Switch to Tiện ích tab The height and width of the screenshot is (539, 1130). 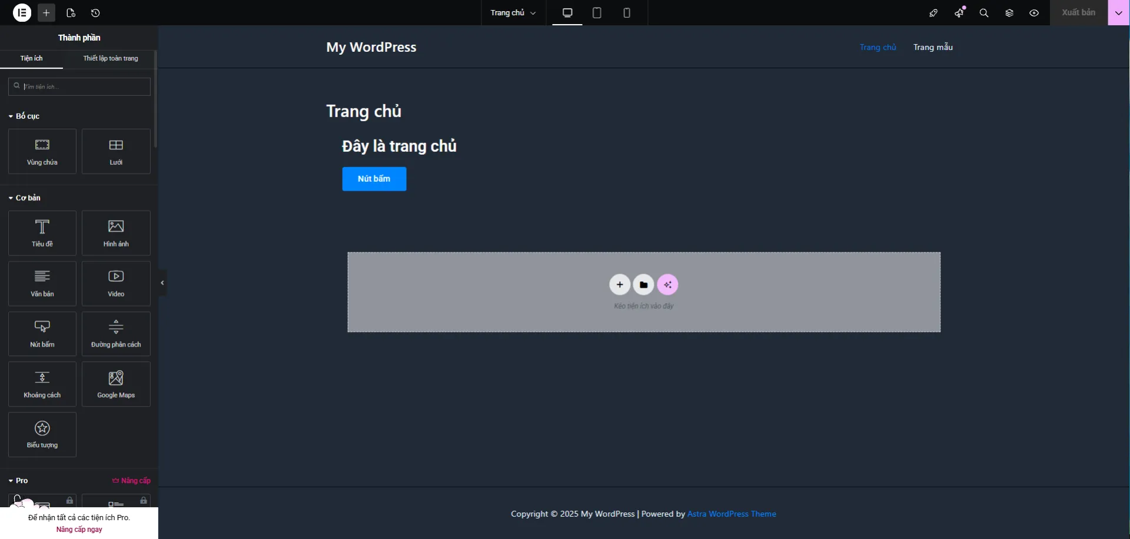click(x=31, y=58)
